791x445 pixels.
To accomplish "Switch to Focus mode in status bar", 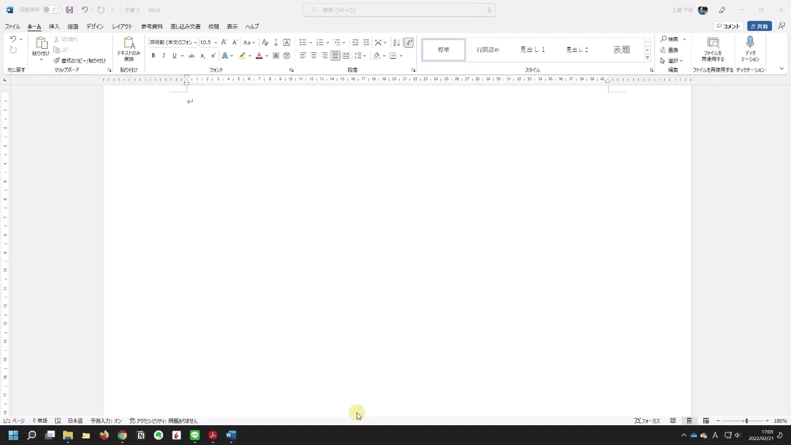I will pos(647,421).
